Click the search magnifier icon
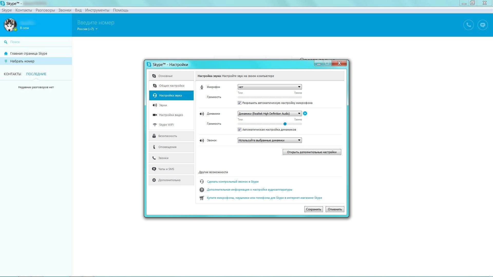This screenshot has height=277, width=493. tap(6, 42)
